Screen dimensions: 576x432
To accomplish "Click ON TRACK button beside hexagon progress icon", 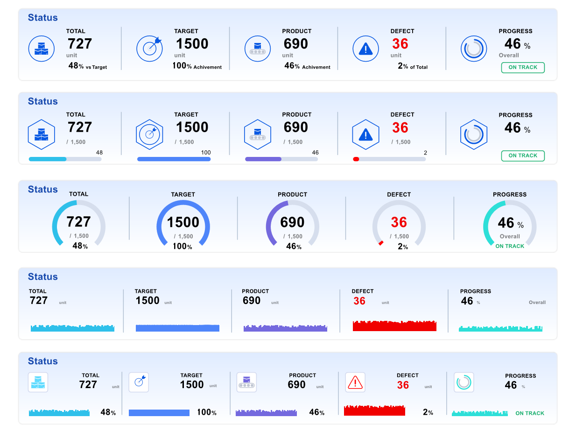I will click(523, 156).
